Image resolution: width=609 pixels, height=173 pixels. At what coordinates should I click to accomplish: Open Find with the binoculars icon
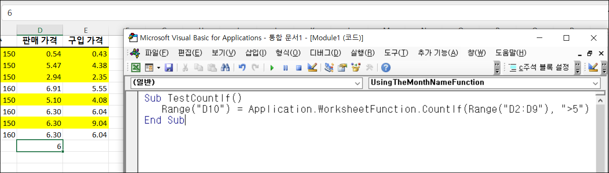226,68
